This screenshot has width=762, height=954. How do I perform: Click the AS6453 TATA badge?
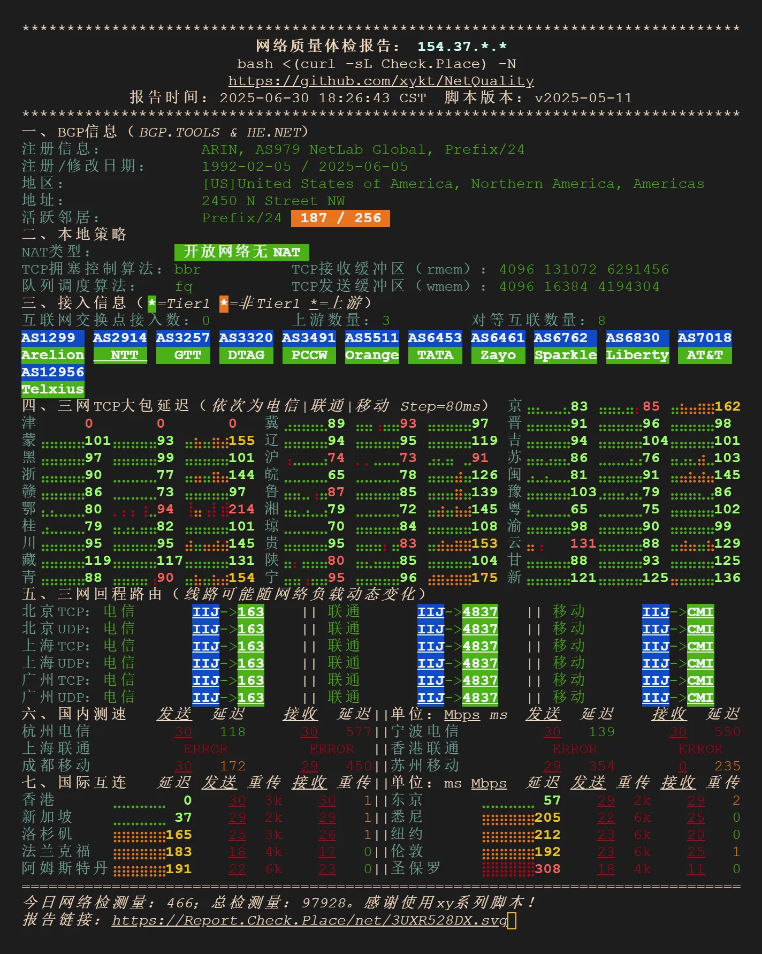[x=435, y=346]
